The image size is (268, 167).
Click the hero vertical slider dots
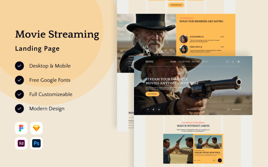[240, 89]
